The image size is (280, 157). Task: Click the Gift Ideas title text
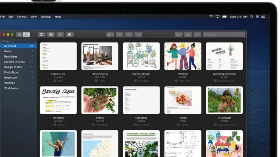point(141,118)
